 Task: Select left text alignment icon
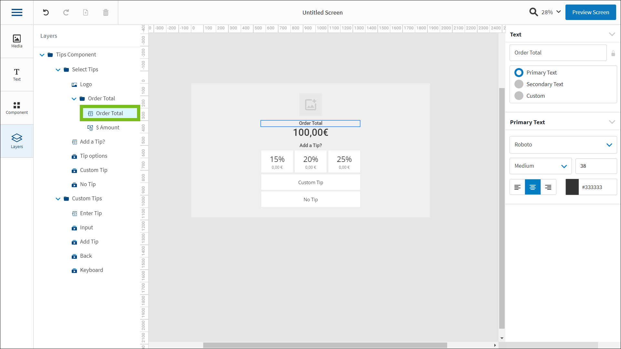pyautogui.click(x=517, y=187)
